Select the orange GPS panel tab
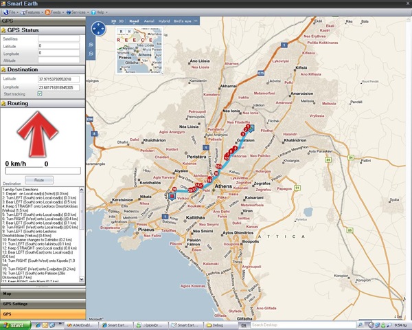The height and width of the screenshot is (330, 412). click(43, 314)
